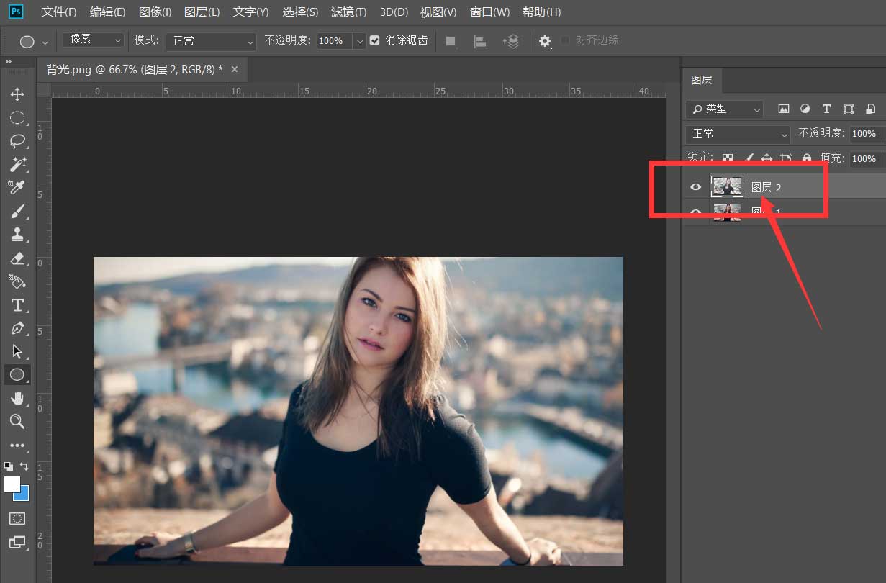Disable the 消除锯齿 anti-alias checkbox
The image size is (886, 583).
coord(374,40)
